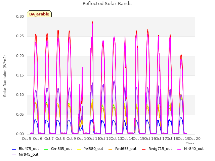The height and width of the screenshot is (161, 215).
Task: Click the yellow Yel580_out legend swatch
Action: click(x=79, y=149)
